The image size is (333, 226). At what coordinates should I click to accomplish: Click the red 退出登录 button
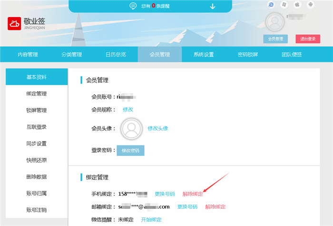(x=308, y=39)
